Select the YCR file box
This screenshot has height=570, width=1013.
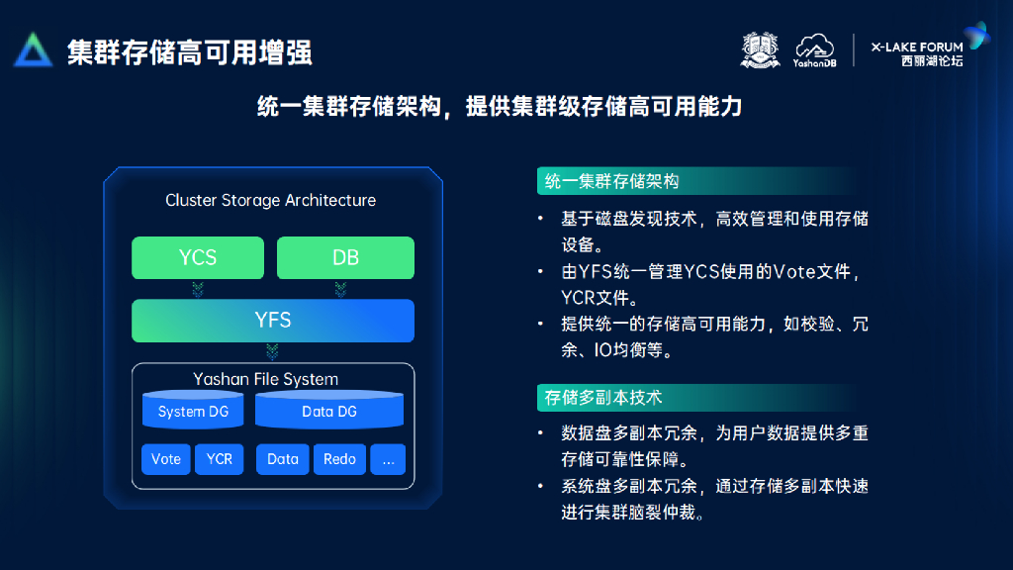220,459
